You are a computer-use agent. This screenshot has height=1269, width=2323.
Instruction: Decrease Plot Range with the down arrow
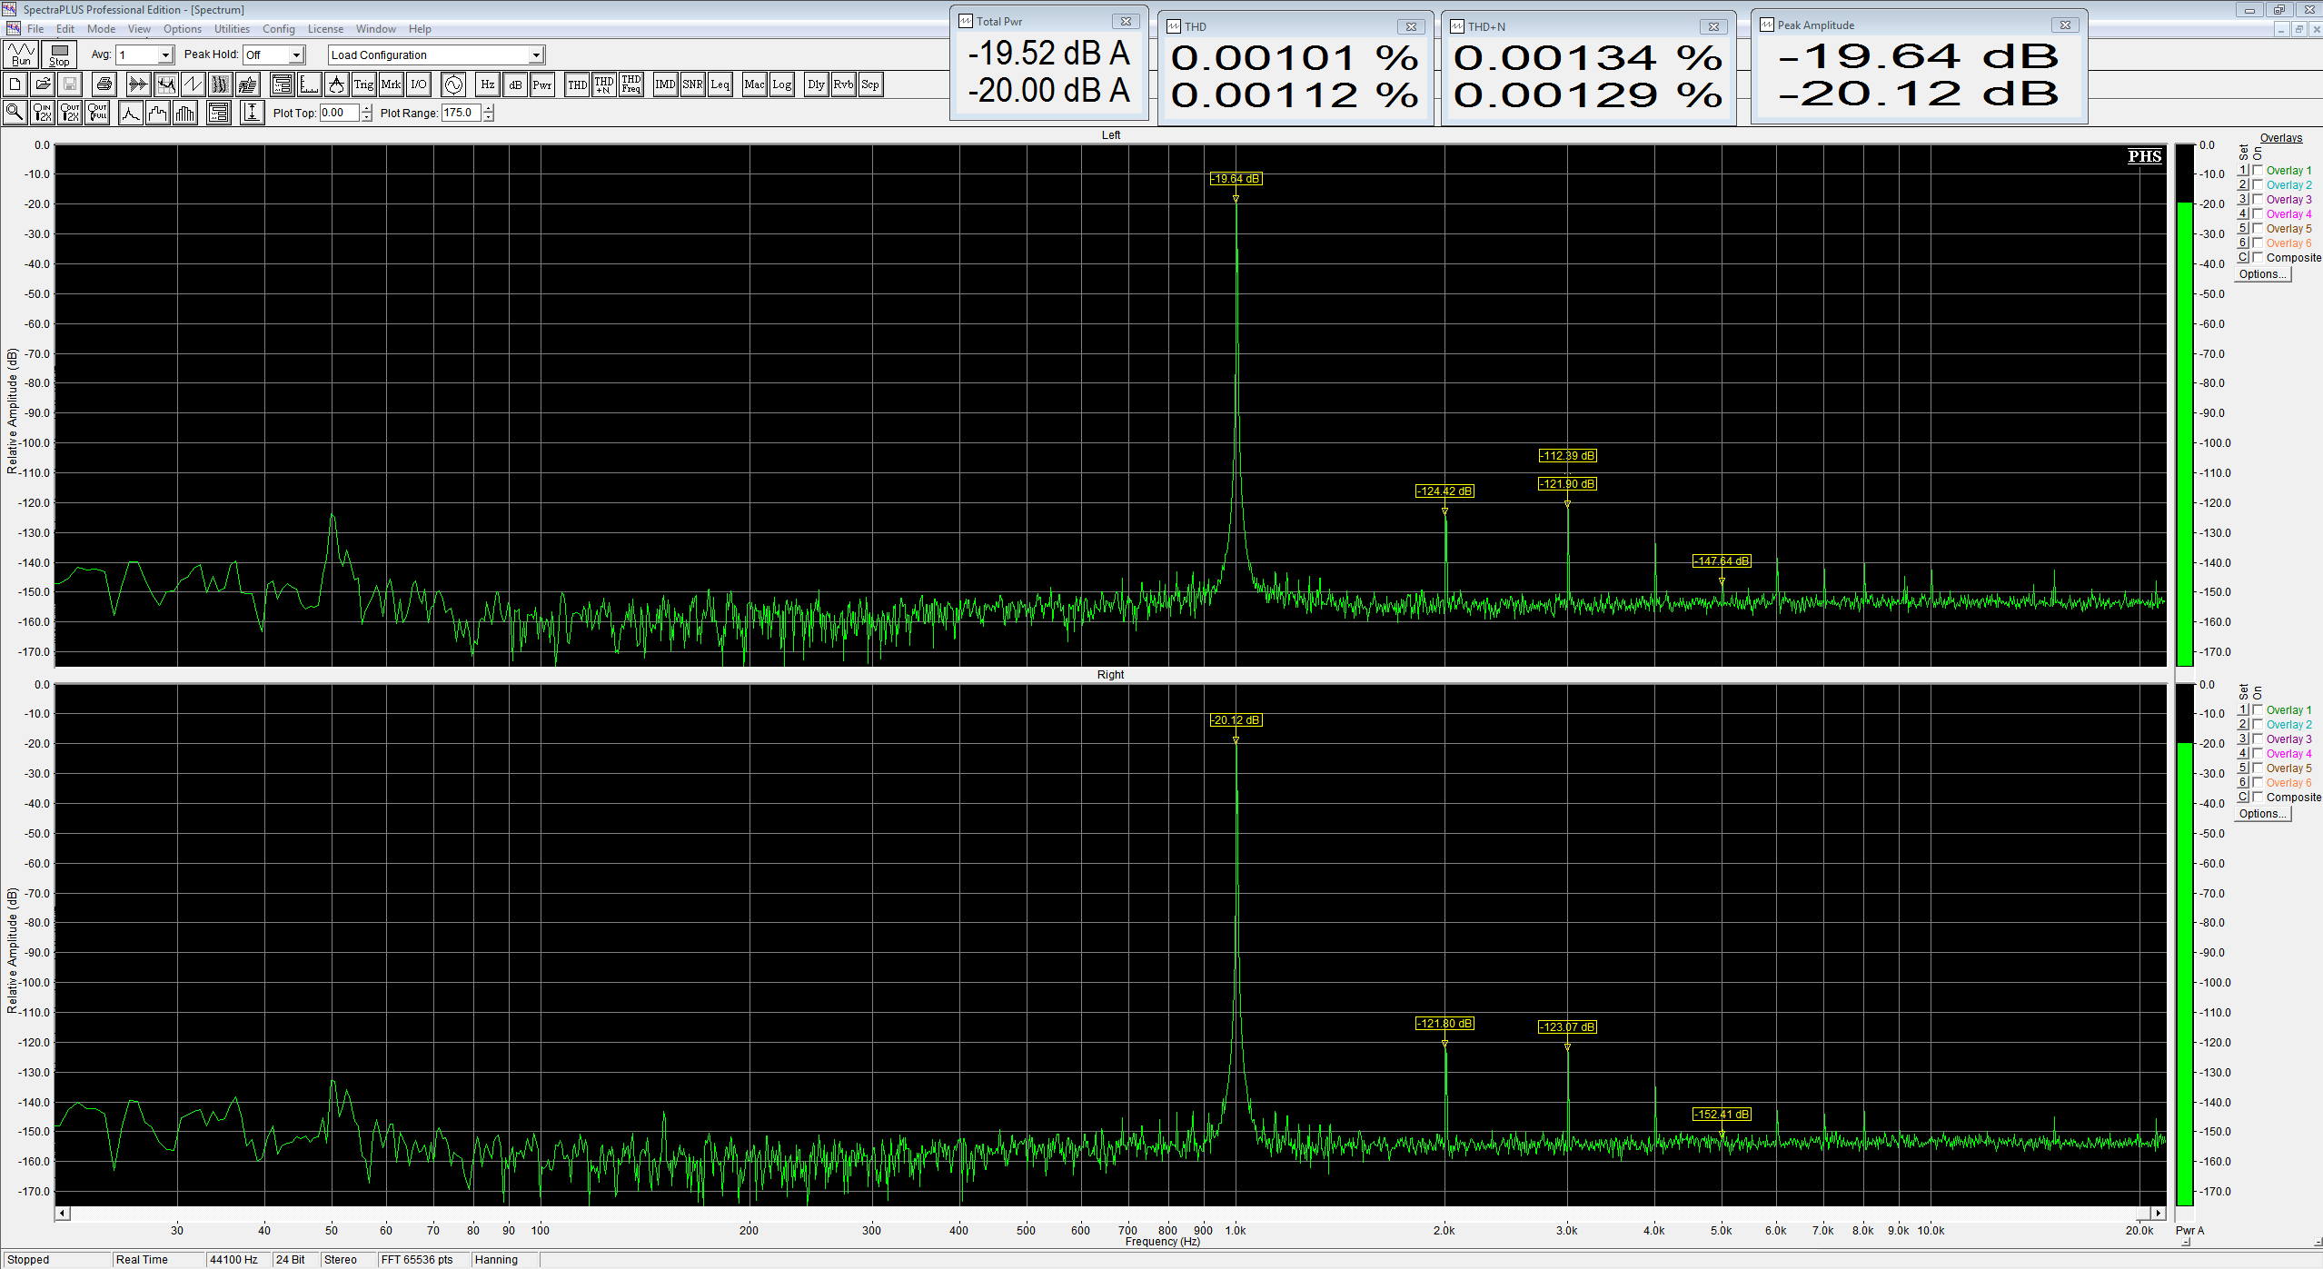pyautogui.click(x=489, y=117)
